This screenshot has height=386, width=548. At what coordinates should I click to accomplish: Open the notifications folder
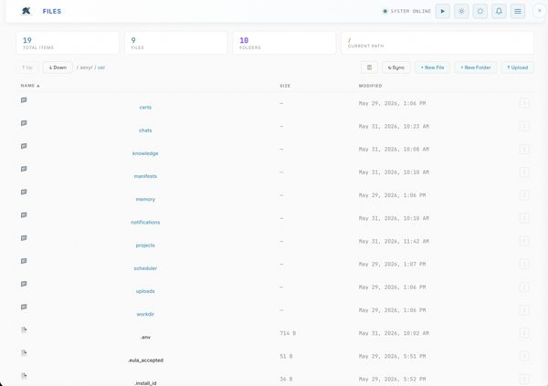point(145,222)
